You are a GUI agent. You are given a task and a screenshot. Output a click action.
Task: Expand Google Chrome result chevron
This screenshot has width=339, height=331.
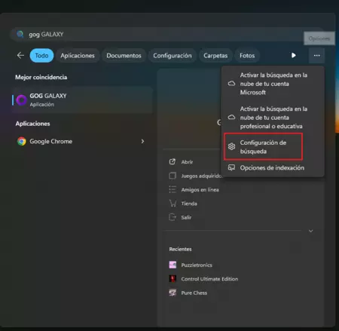coord(142,141)
